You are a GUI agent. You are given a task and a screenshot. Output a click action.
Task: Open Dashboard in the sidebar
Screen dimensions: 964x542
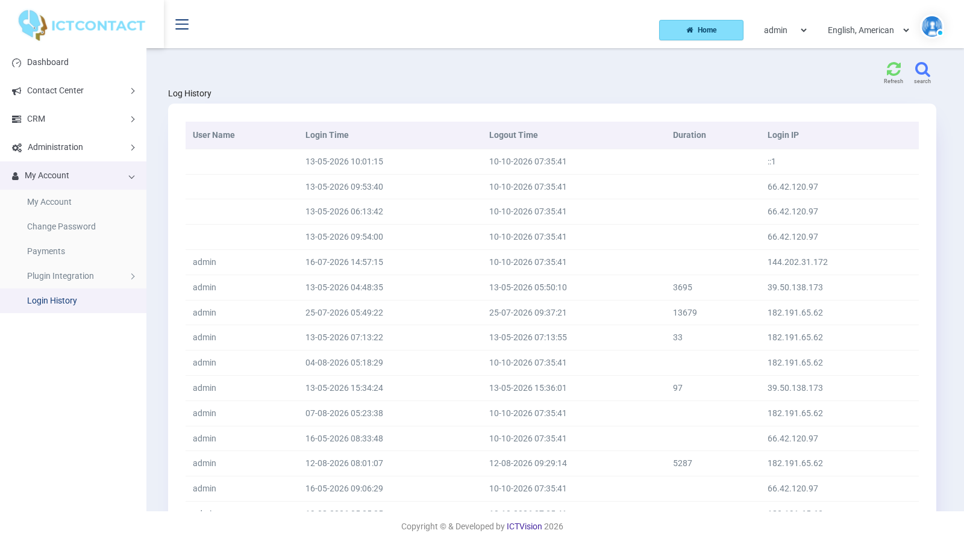[x=48, y=62]
